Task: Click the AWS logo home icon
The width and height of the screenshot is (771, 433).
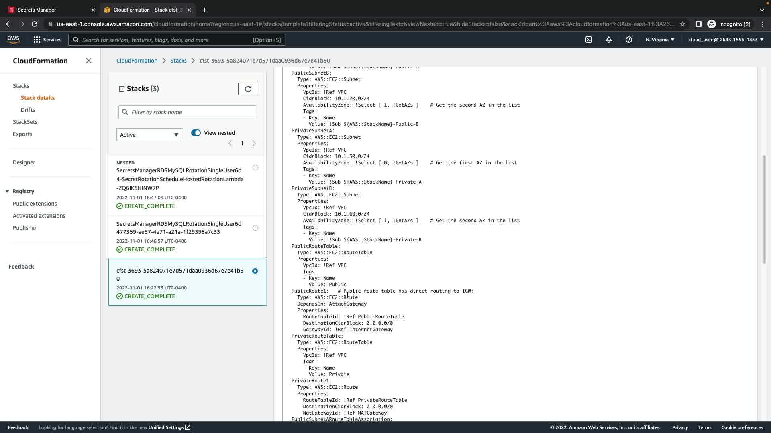Action: coord(13,39)
